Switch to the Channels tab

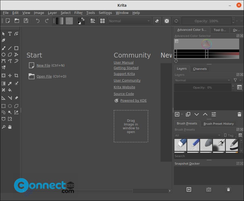click(200, 69)
